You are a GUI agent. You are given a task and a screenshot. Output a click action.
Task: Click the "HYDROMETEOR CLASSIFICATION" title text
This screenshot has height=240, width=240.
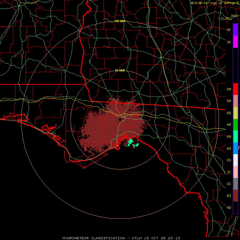(94, 238)
